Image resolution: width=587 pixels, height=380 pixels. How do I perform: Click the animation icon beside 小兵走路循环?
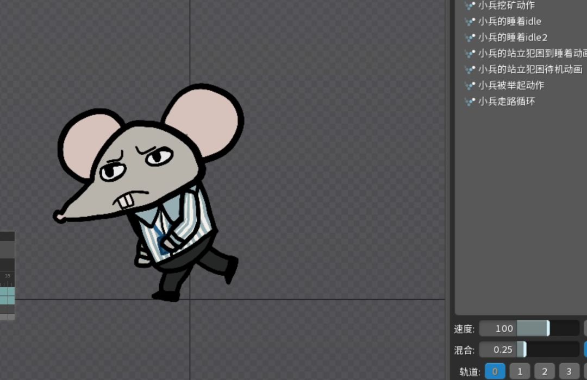pyautogui.click(x=470, y=102)
